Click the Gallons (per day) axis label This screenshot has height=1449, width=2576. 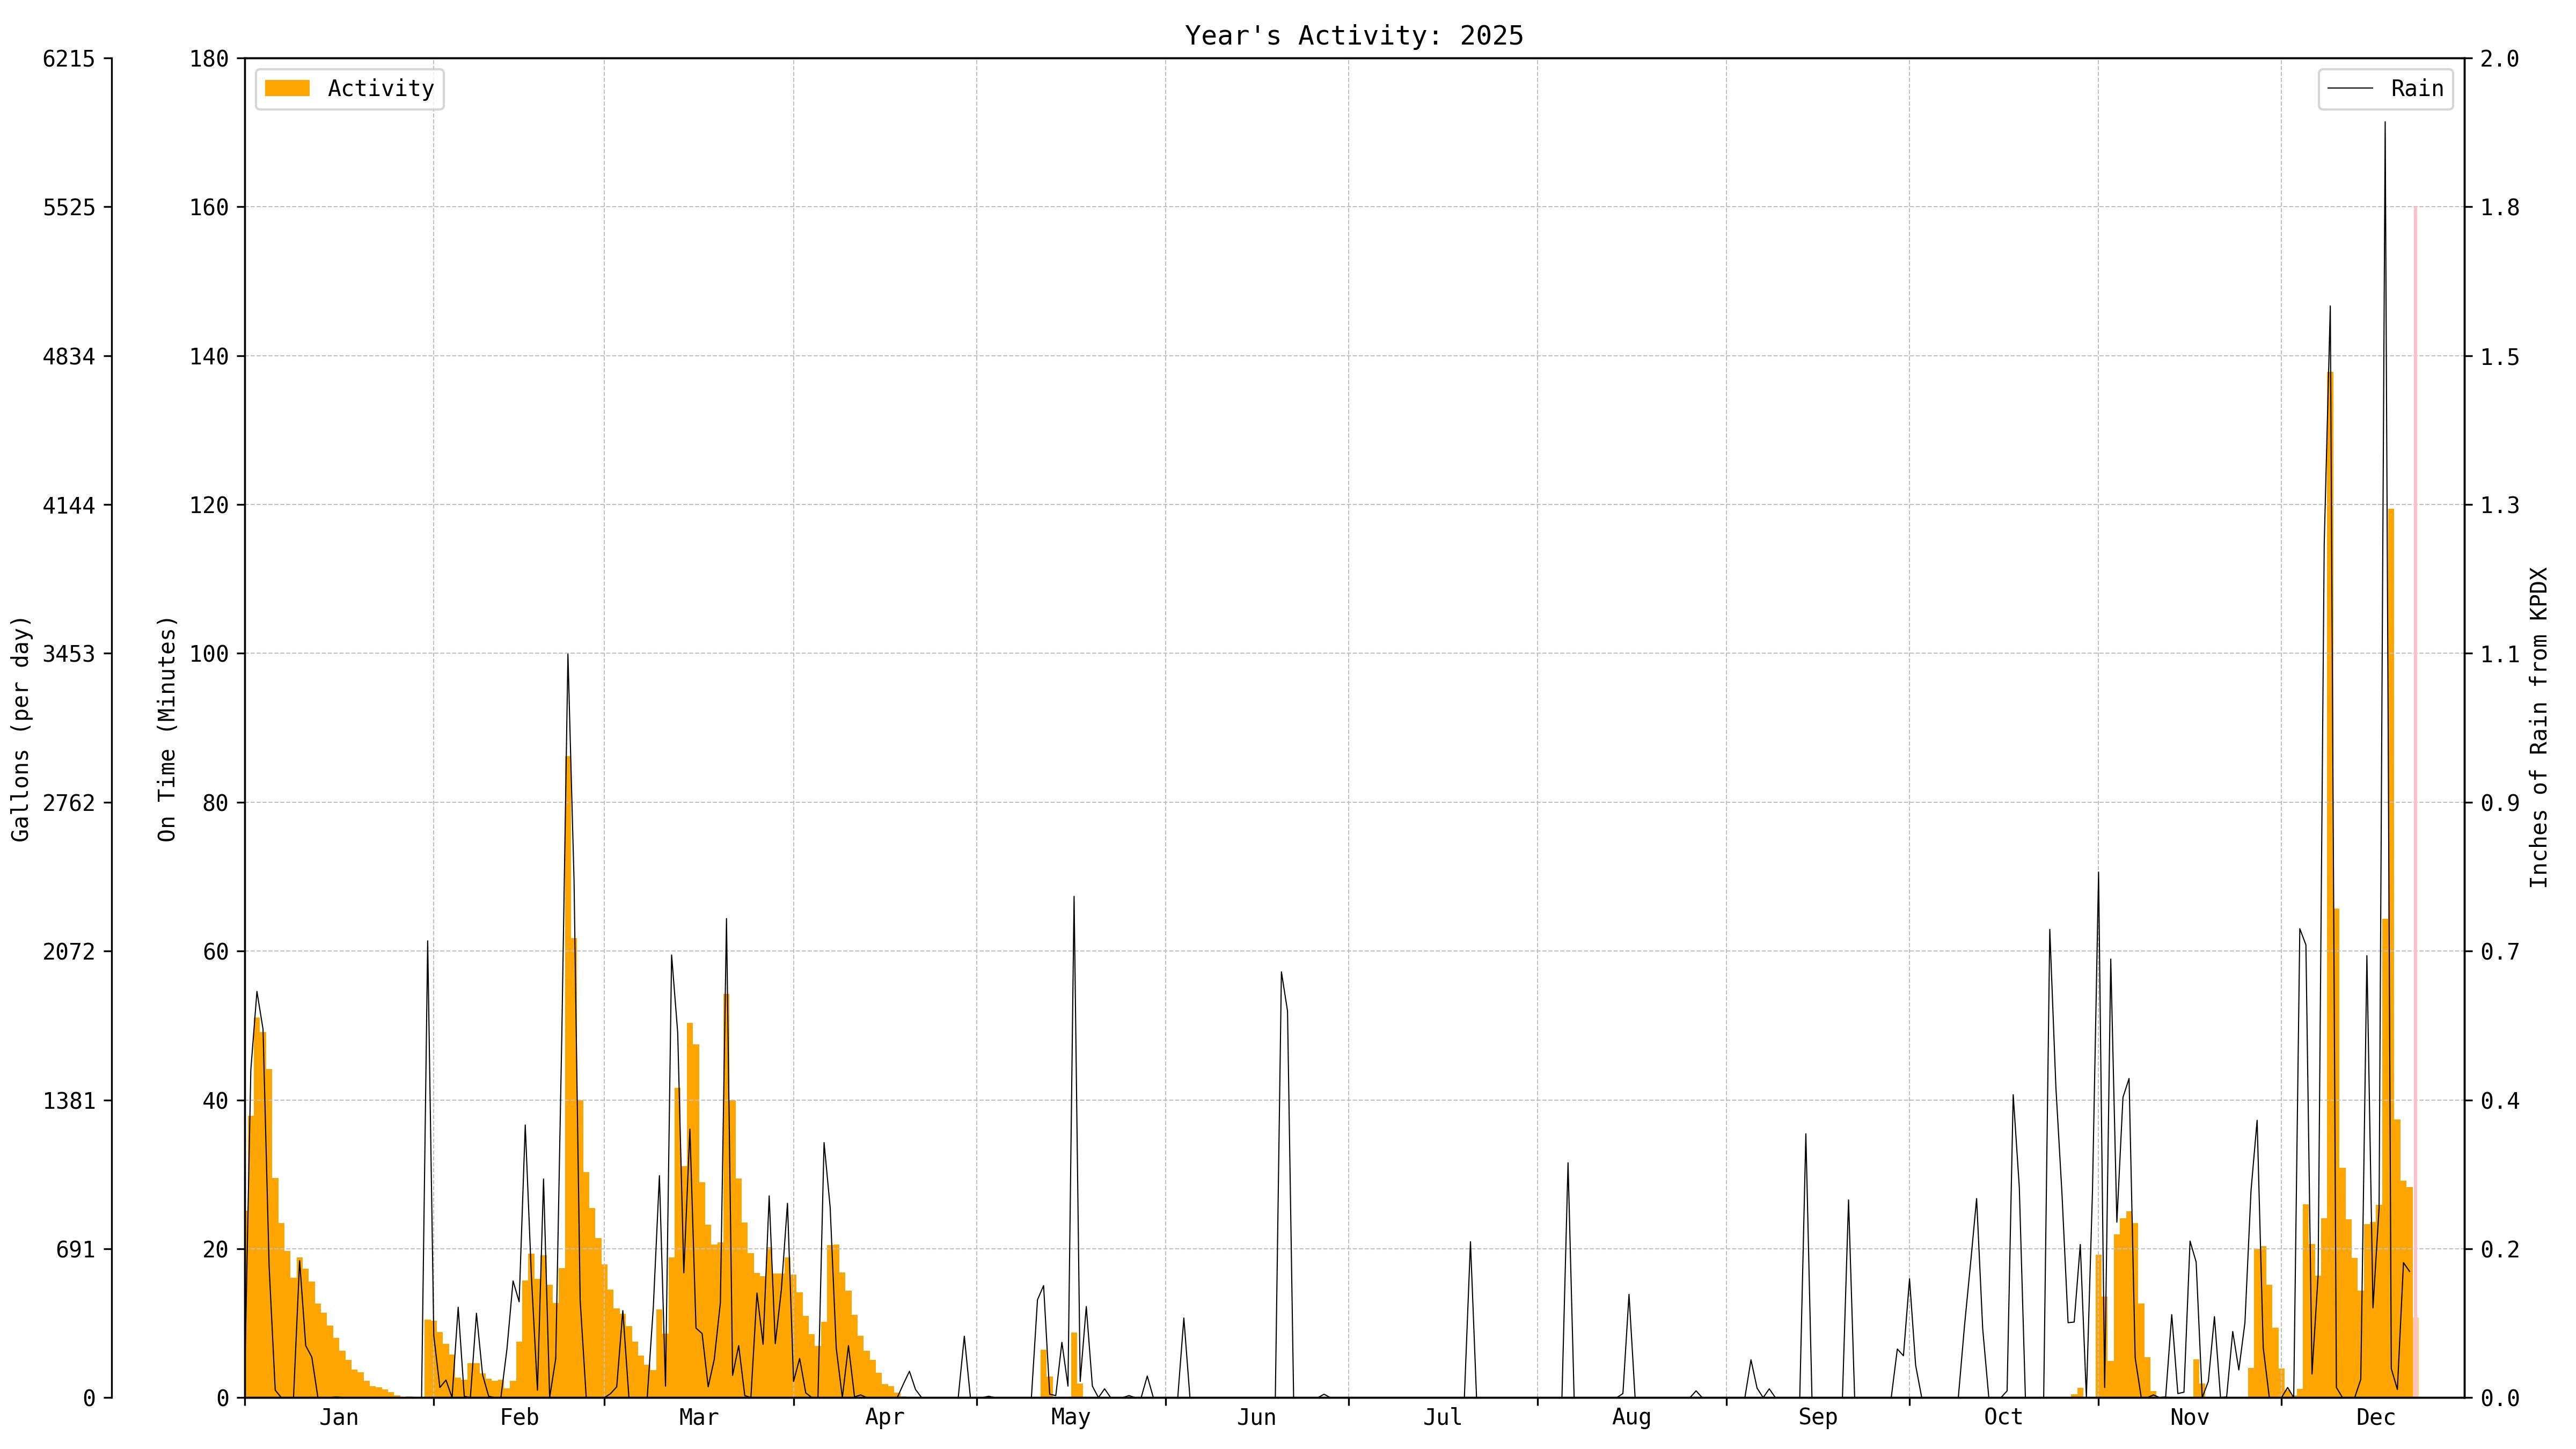[21, 728]
